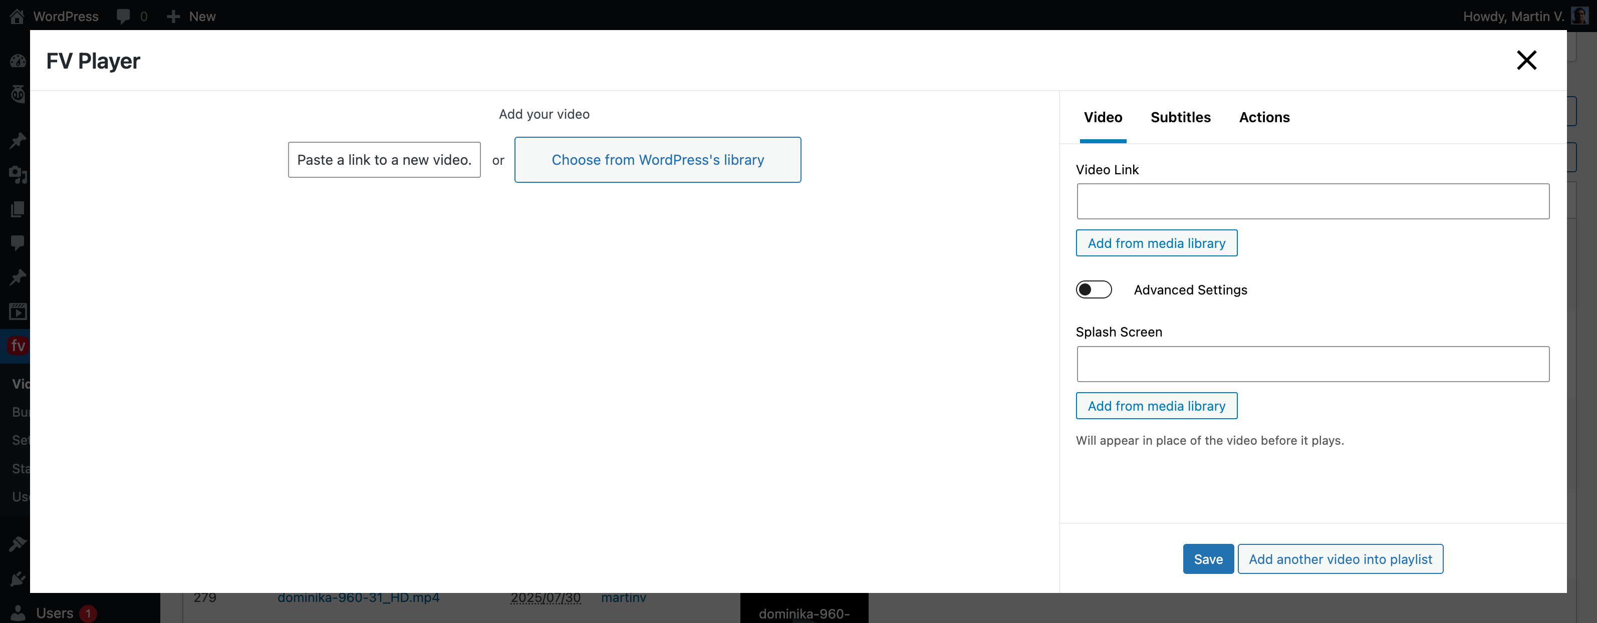Click the comment count 0 in admin bar
1597x623 pixels.
tap(144, 16)
